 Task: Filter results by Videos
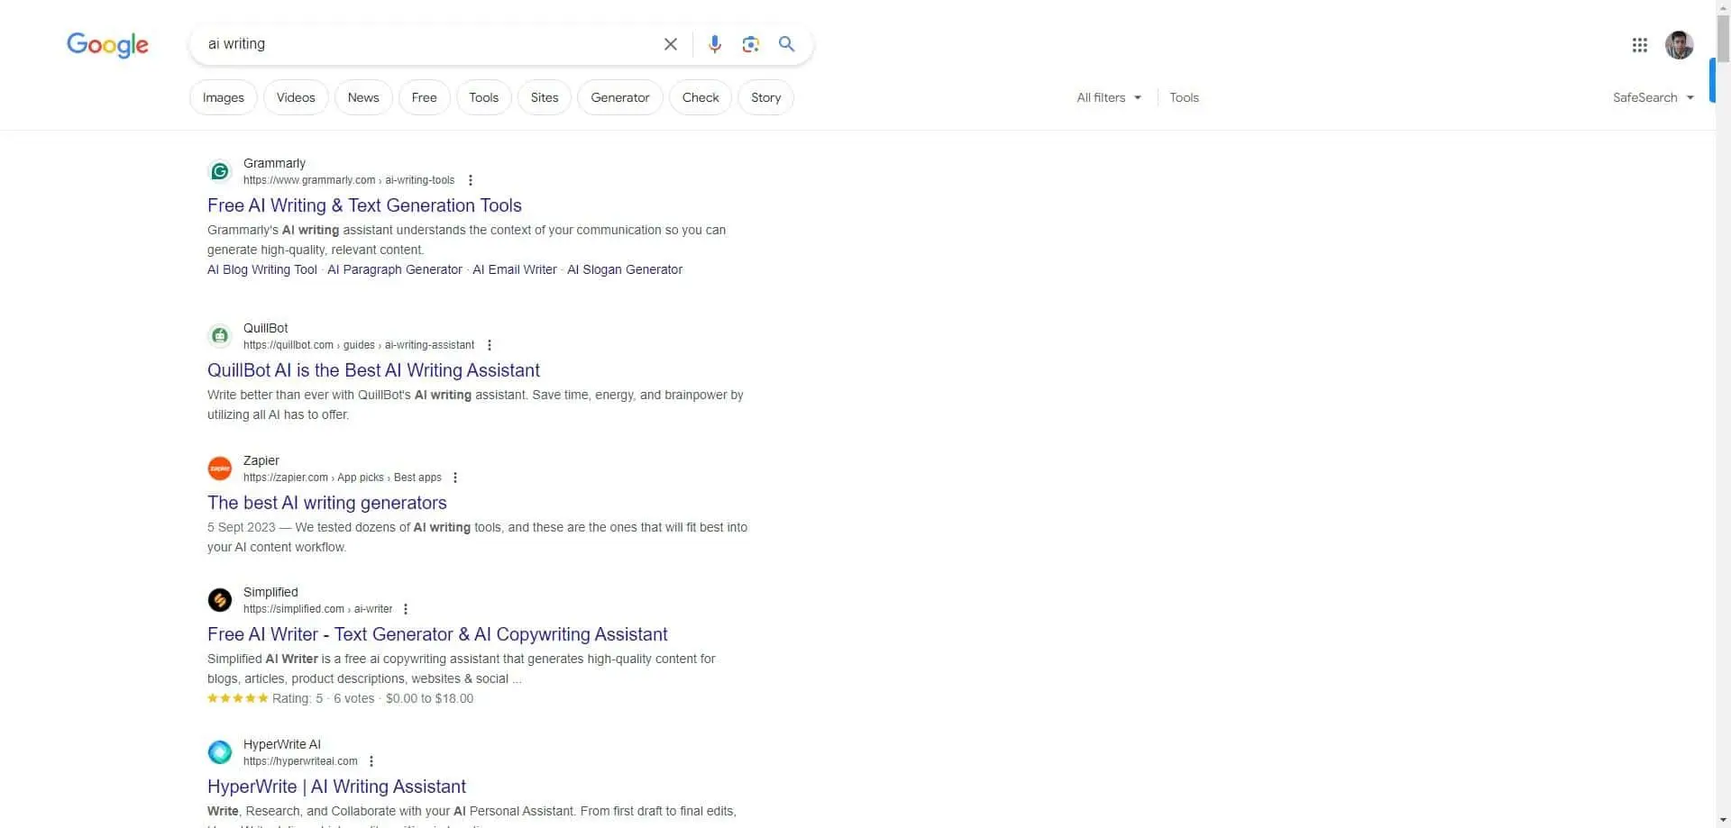(x=296, y=97)
